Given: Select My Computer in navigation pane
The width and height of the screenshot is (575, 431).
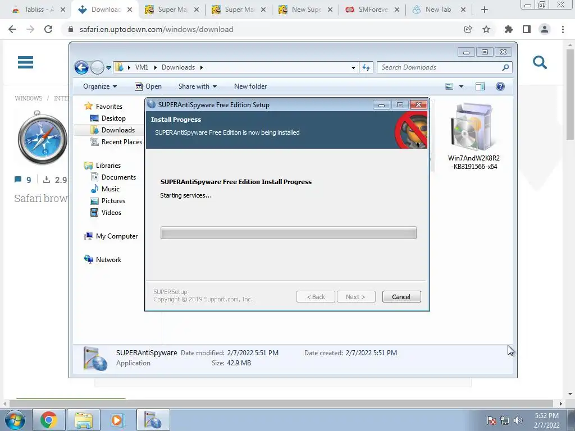Looking at the screenshot, I should tap(111, 236).
